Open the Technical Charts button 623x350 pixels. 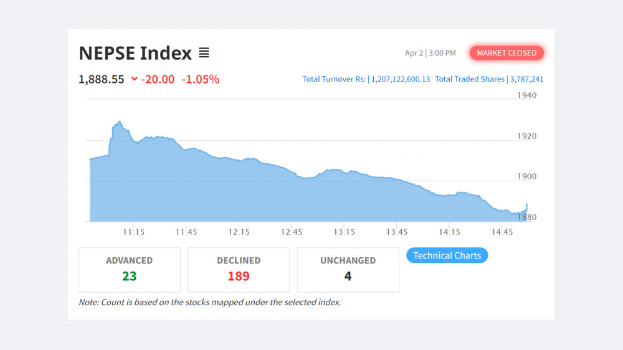coord(447,255)
